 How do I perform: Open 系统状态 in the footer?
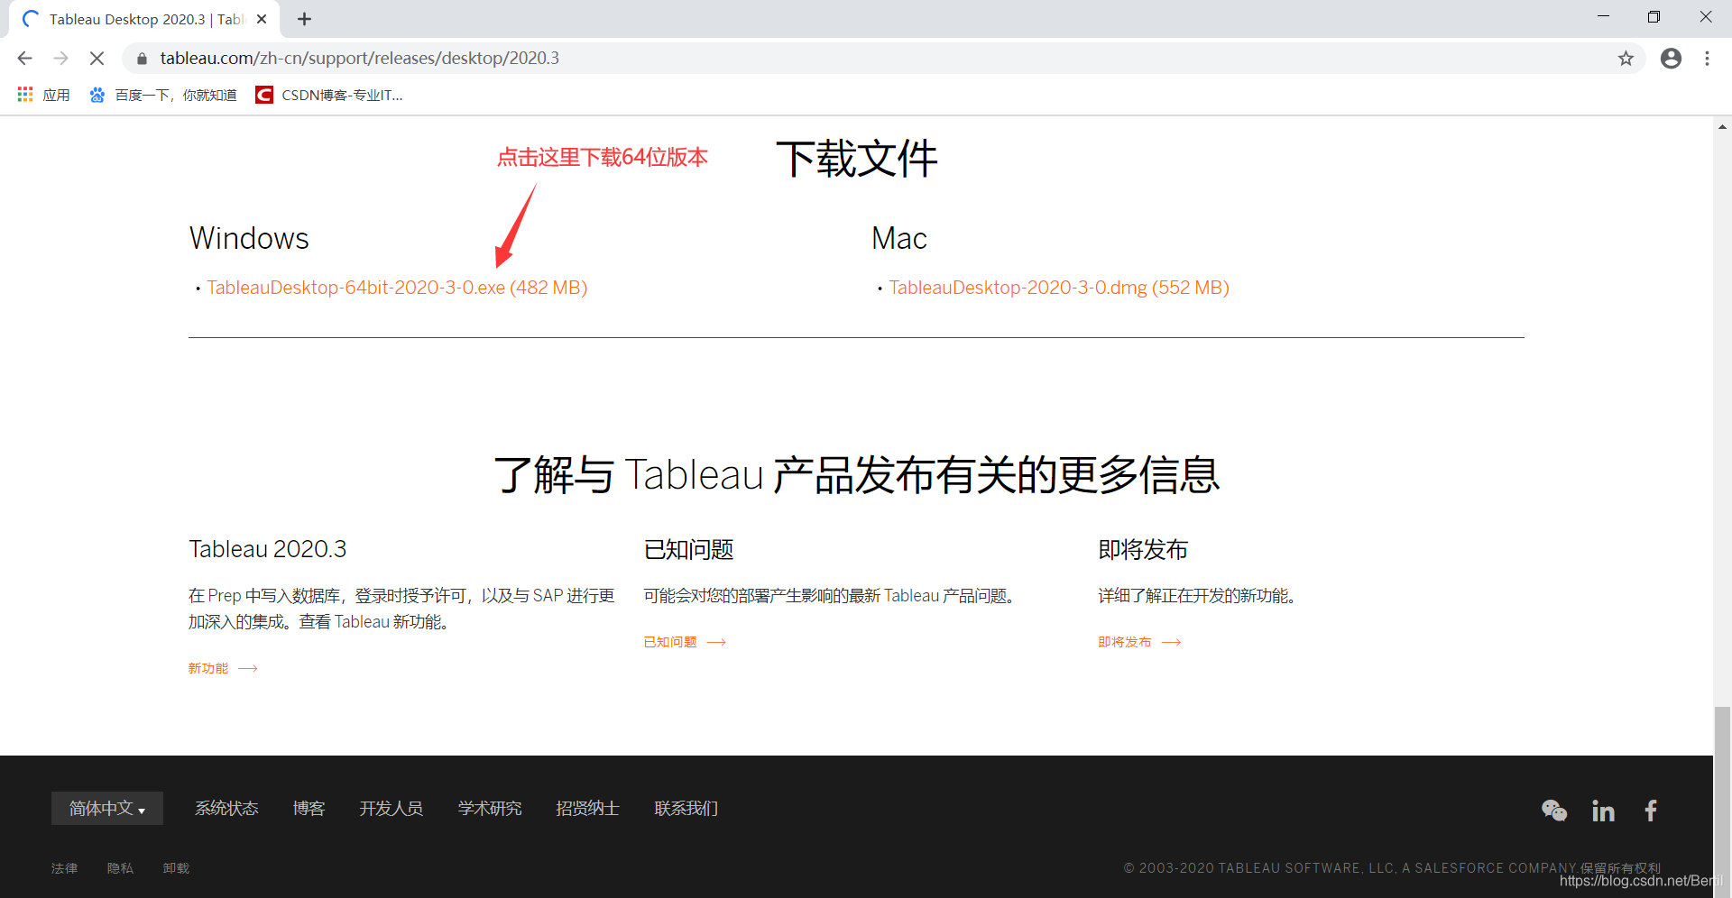click(226, 809)
